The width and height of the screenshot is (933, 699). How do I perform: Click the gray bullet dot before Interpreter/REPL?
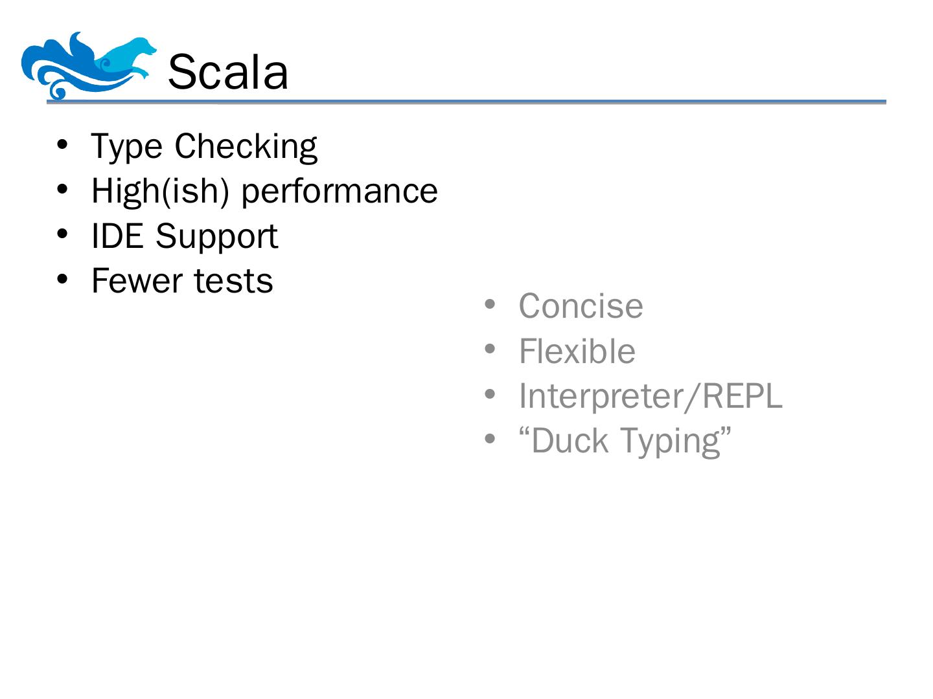490,395
